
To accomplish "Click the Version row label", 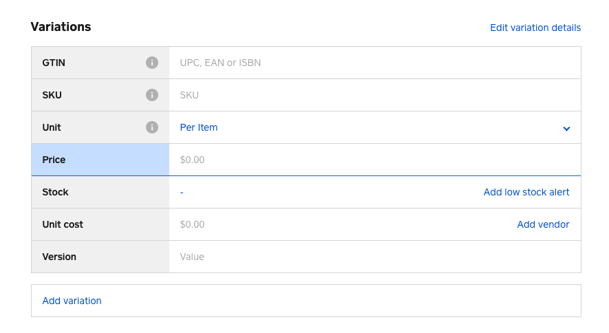I will pos(59,257).
